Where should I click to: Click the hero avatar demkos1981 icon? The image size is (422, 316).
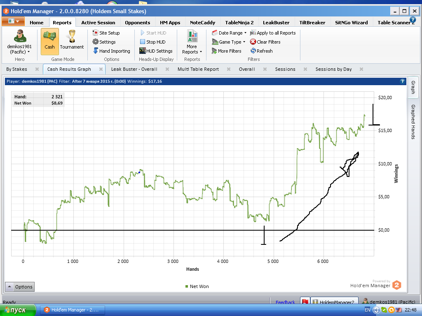click(20, 36)
